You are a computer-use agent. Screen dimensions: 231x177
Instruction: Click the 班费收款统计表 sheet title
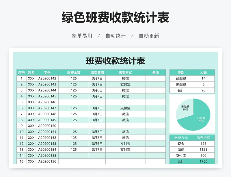pos(115,61)
